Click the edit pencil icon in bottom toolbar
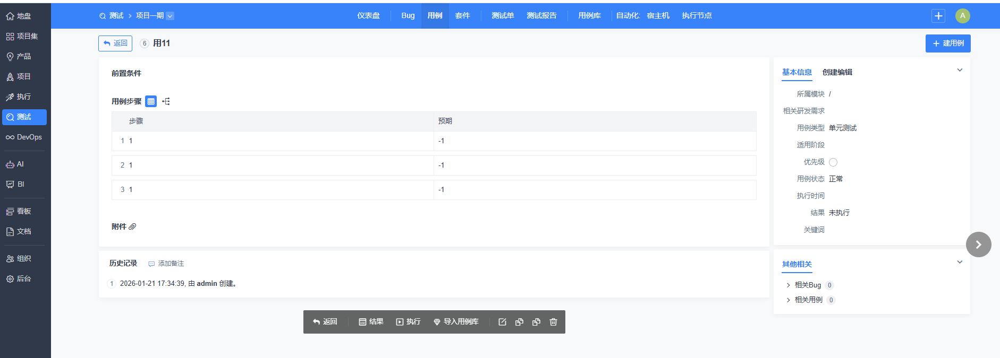 click(x=502, y=322)
